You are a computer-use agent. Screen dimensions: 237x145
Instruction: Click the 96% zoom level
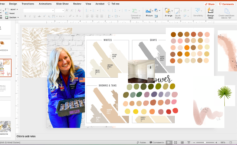pyautogui.click(x=223, y=142)
